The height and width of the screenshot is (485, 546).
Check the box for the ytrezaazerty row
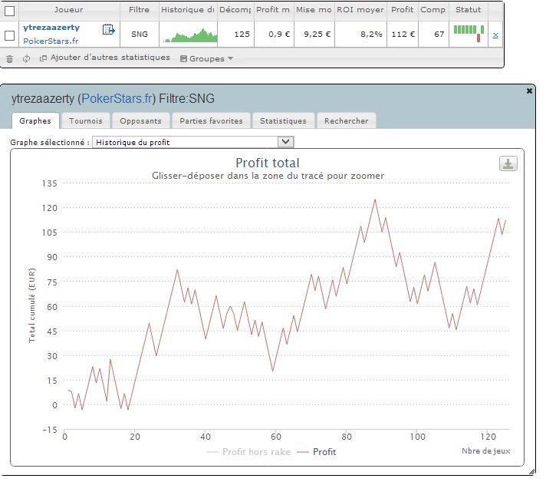10,35
